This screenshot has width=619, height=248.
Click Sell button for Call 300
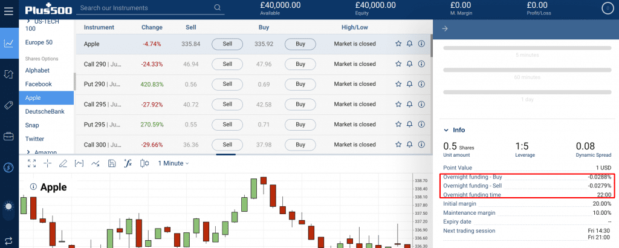227,145
